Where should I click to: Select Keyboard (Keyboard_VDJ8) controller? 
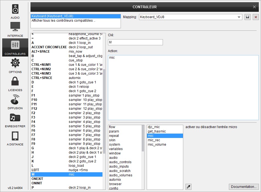coord(76,16)
